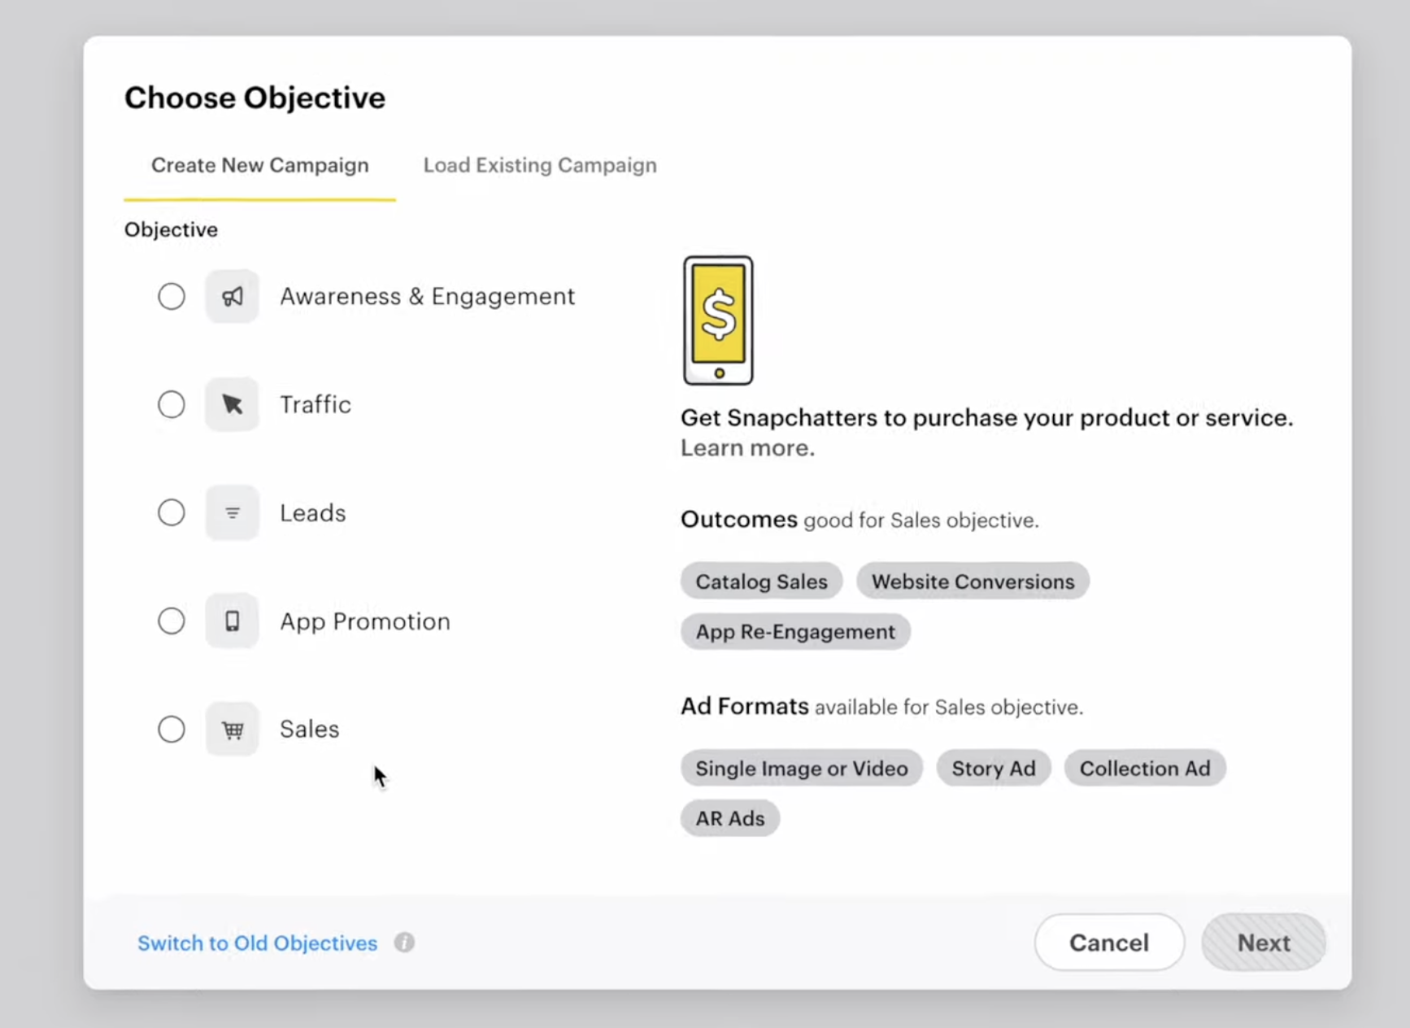Click the Sales objective label
The height and width of the screenshot is (1028, 1410).
pyautogui.click(x=310, y=730)
